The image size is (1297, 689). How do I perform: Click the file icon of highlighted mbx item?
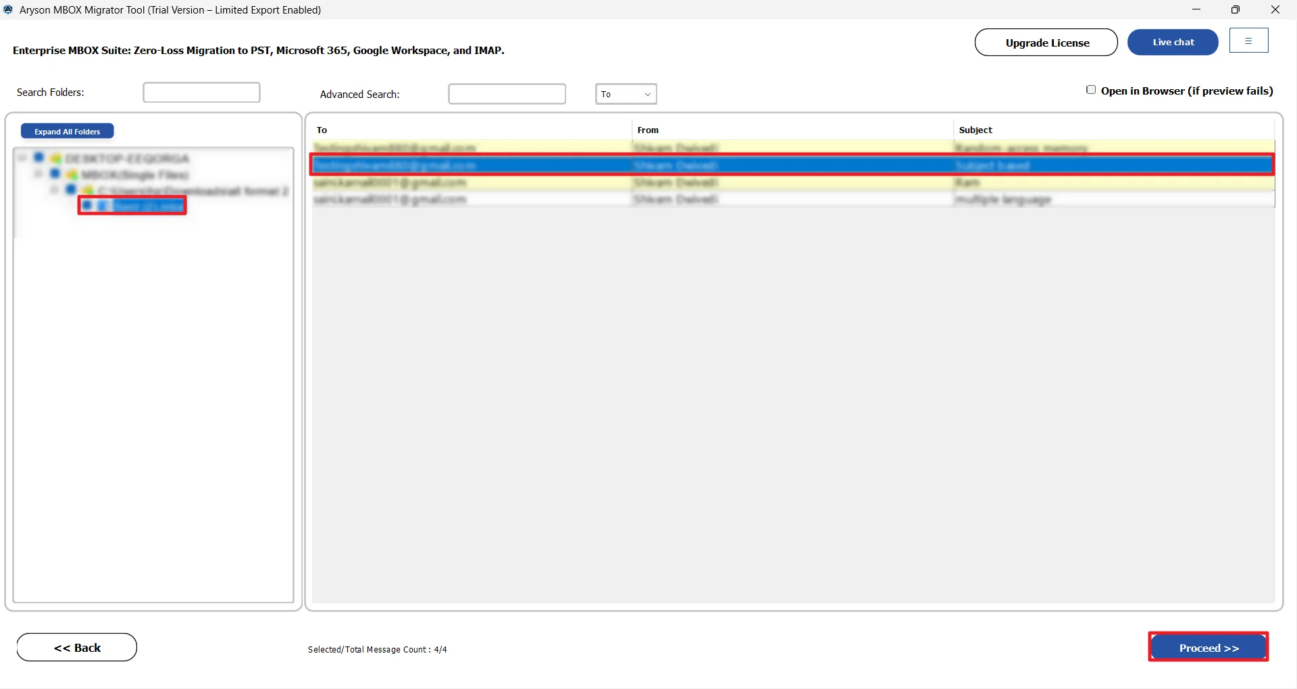pos(103,205)
